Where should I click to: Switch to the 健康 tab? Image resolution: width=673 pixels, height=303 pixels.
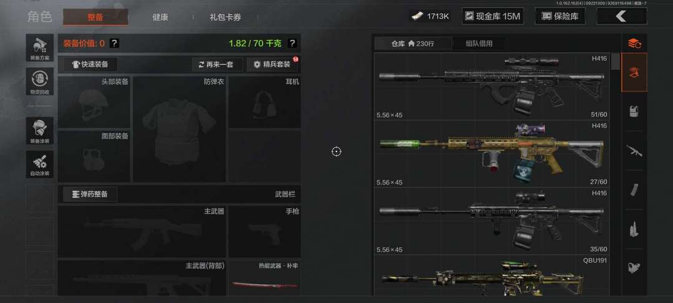tap(160, 17)
